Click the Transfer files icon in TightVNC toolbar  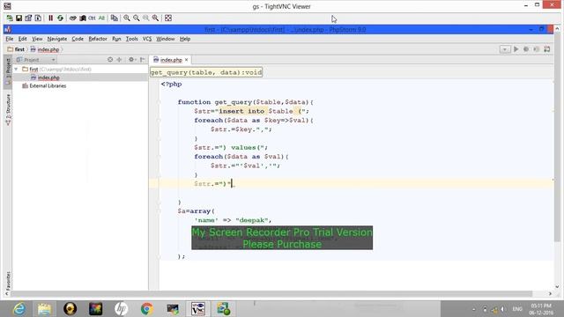[115, 18]
